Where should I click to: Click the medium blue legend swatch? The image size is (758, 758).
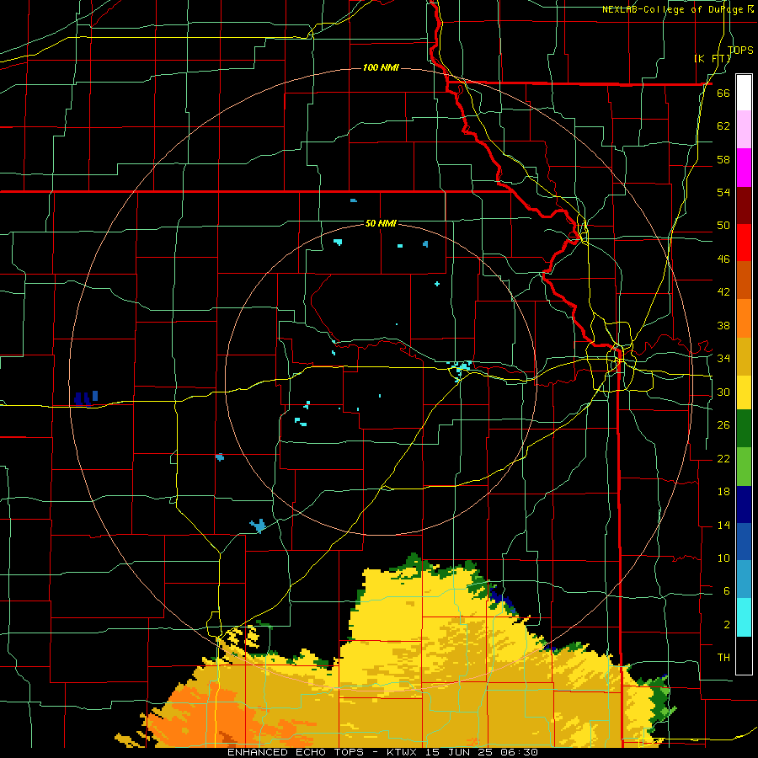(744, 542)
